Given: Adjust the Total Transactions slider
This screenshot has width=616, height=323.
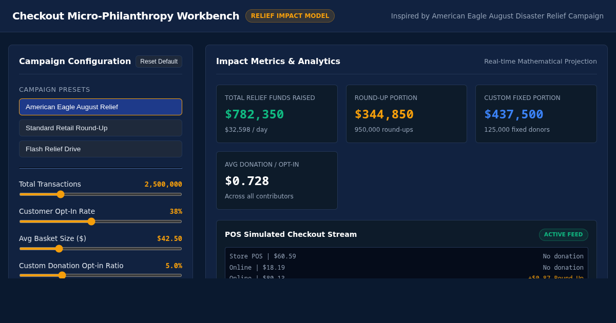Looking at the screenshot, I should 101,194.
